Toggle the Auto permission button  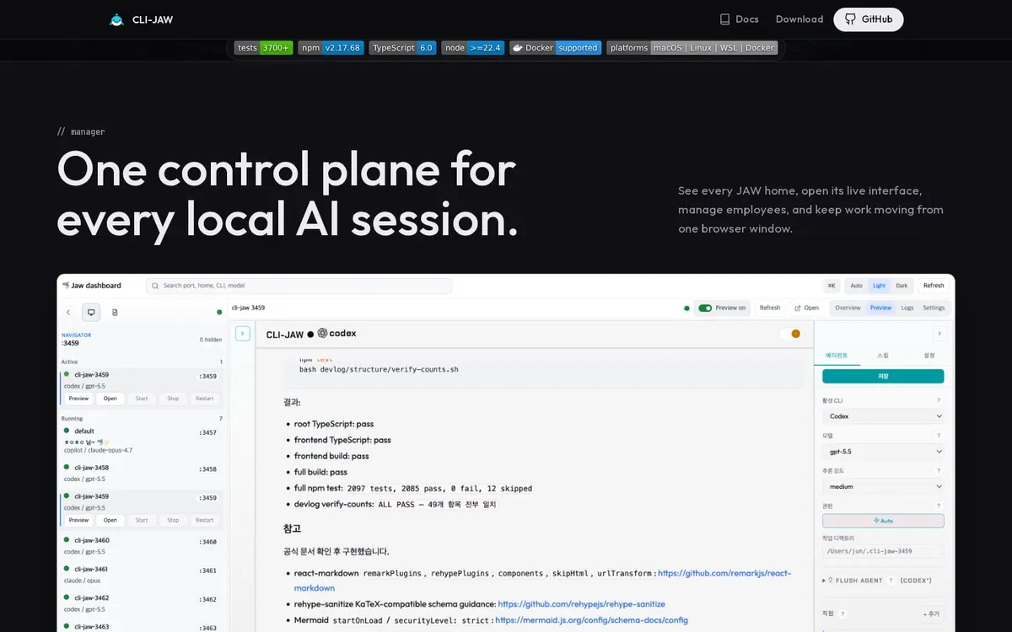(883, 521)
